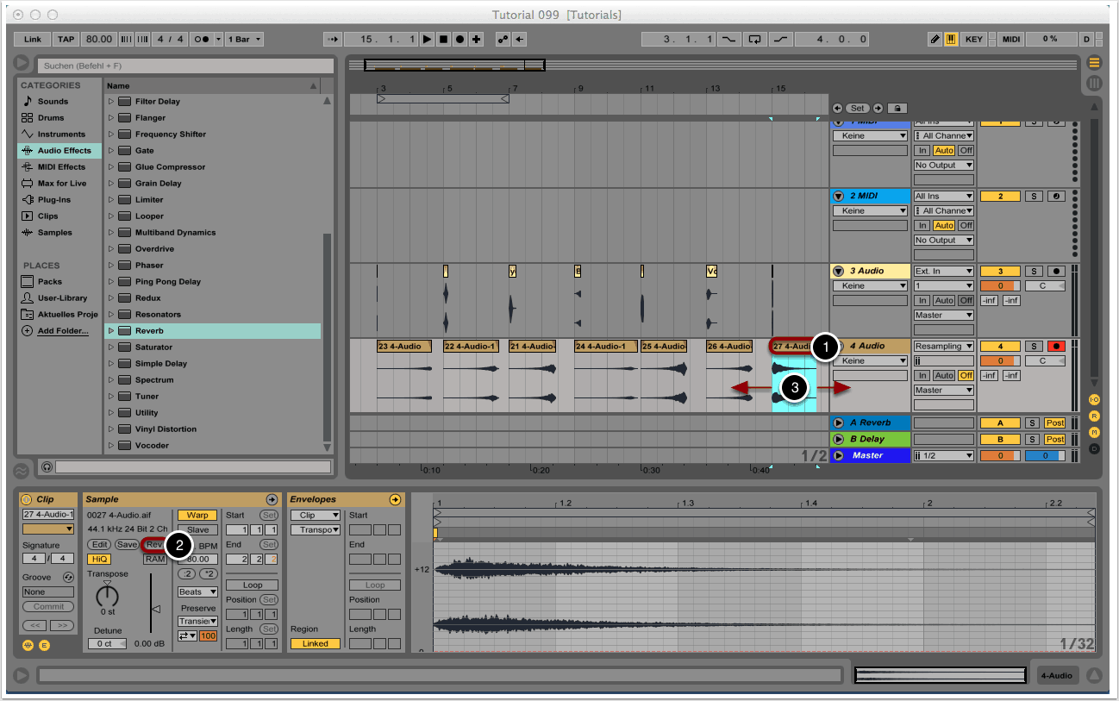The image size is (1119, 701).
Task: Click the transport Stop button
Action: (x=443, y=40)
